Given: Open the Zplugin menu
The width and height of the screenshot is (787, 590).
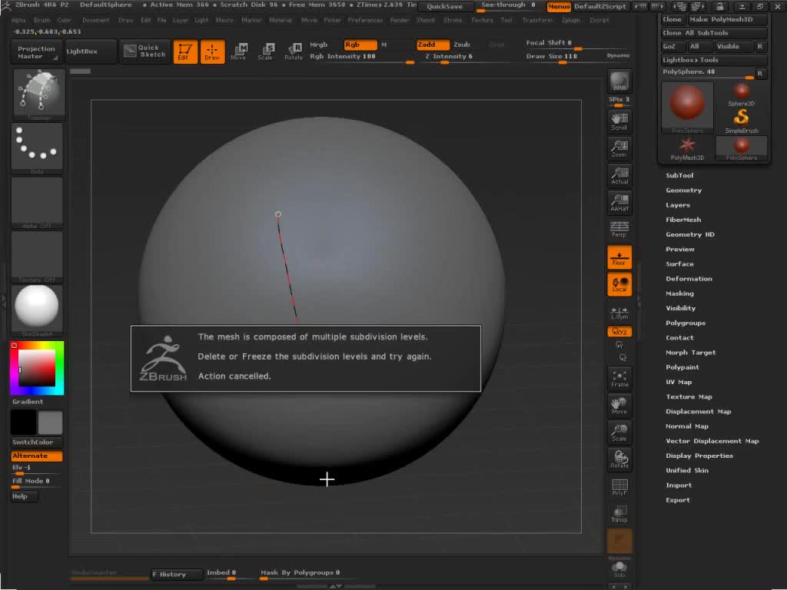Looking at the screenshot, I should pyautogui.click(x=571, y=20).
